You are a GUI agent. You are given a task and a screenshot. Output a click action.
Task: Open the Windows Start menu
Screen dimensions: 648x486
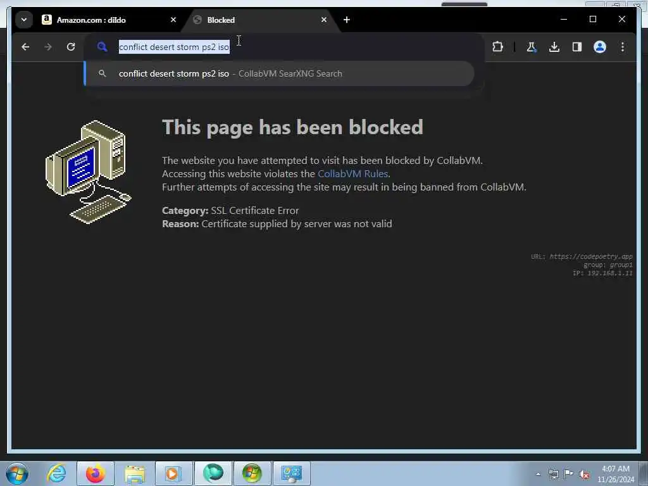[x=17, y=473]
